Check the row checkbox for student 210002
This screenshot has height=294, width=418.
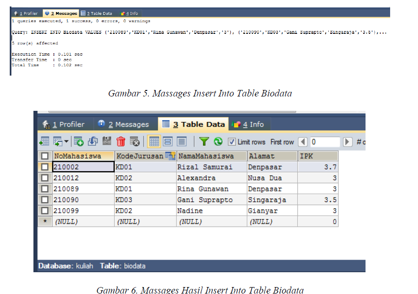click(x=45, y=166)
